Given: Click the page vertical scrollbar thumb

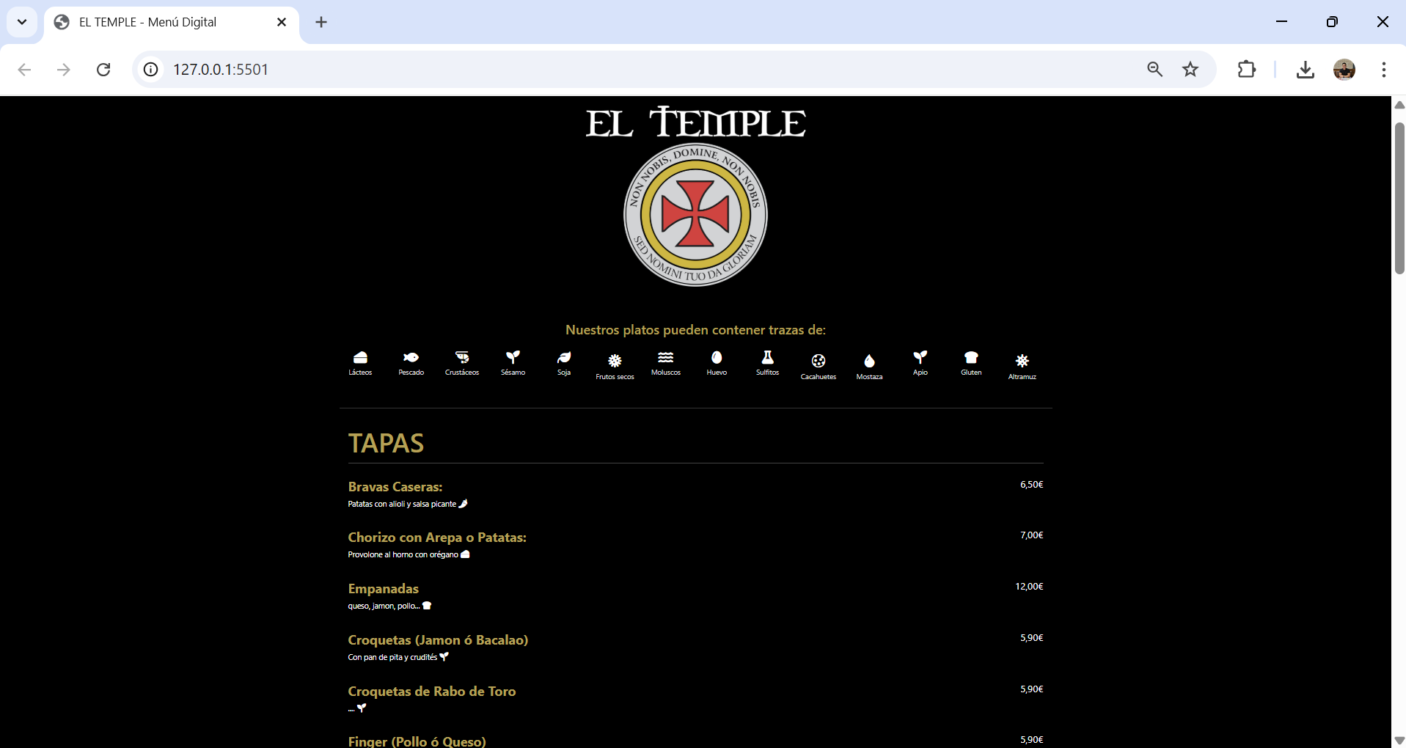Looking at the screenshot, I should pyautogui.click(x=1399, y=198).
